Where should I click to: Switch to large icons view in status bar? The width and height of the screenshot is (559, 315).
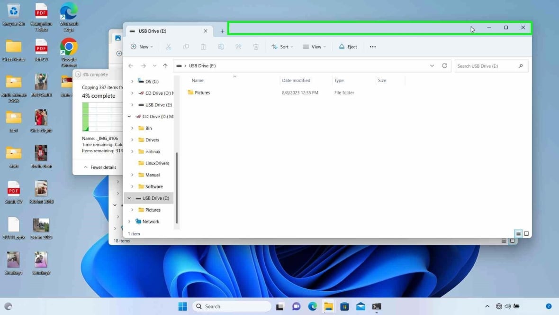coord(526,233)
